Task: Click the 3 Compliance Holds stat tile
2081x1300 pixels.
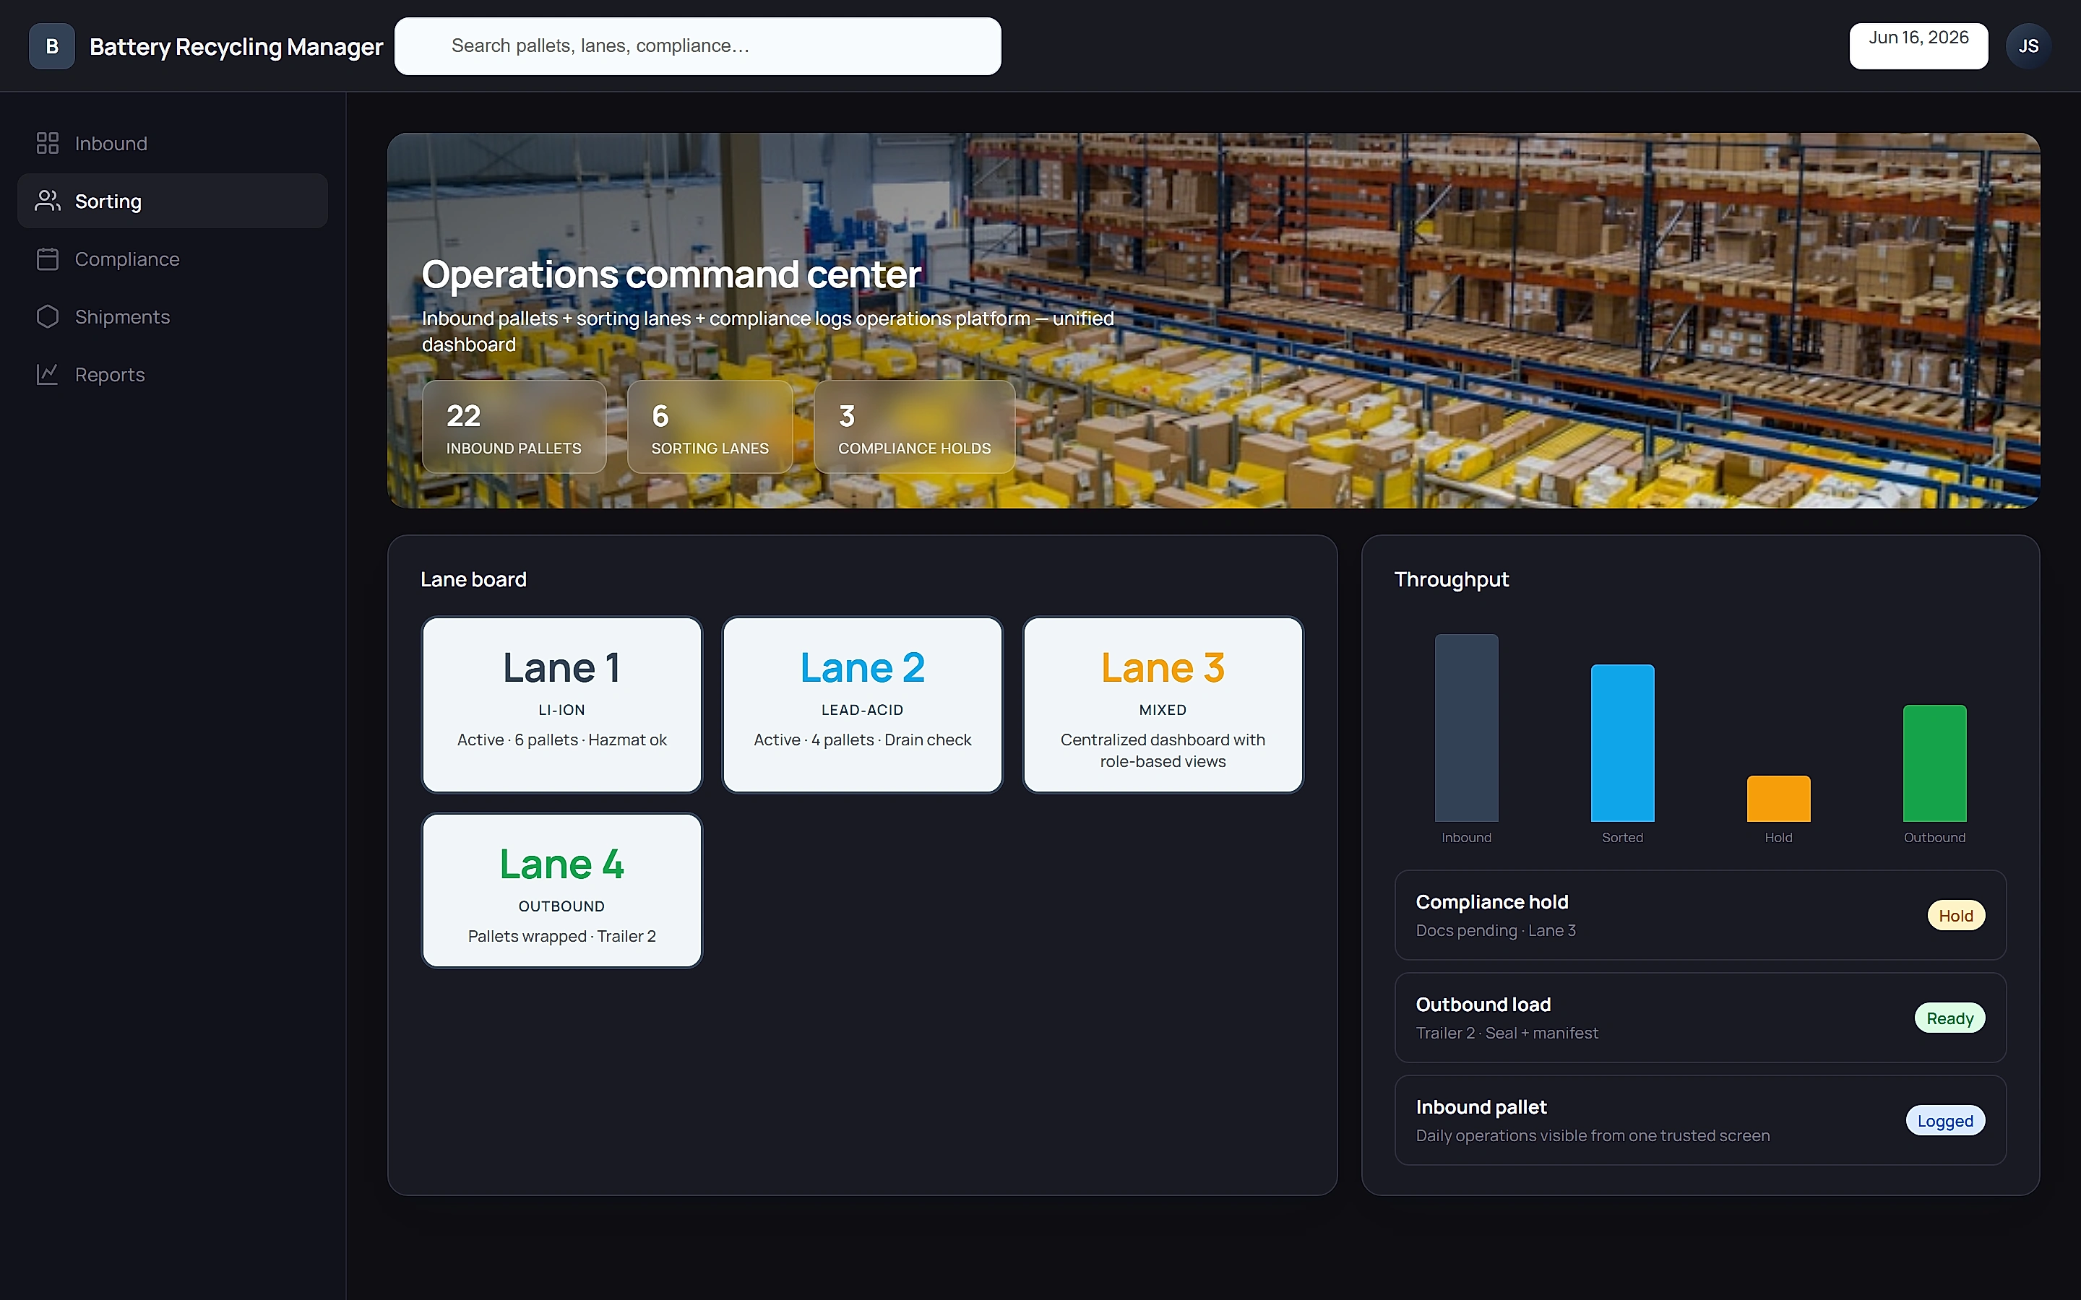Action: [x=914, y=426]
